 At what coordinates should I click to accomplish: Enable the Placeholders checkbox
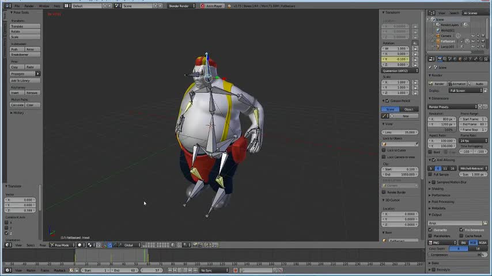tap(430, 236)
